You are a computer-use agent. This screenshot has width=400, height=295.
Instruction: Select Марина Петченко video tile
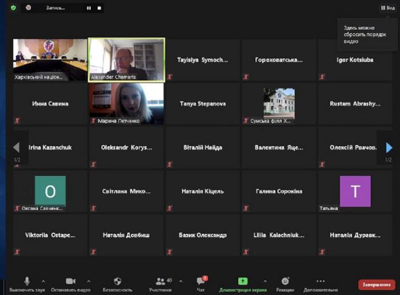click(126, 103)
